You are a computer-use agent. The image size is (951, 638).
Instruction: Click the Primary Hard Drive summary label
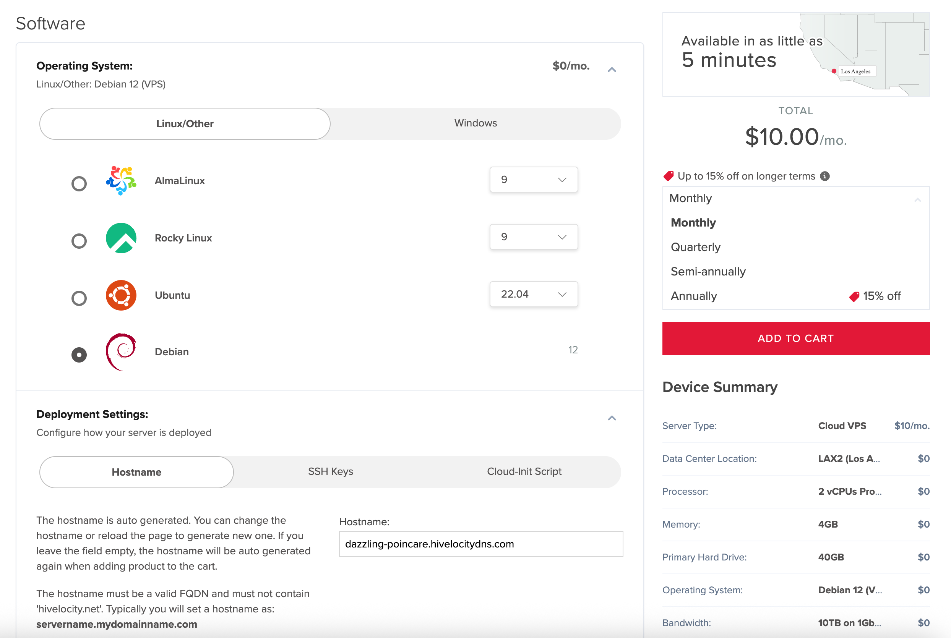coord(704,557)
